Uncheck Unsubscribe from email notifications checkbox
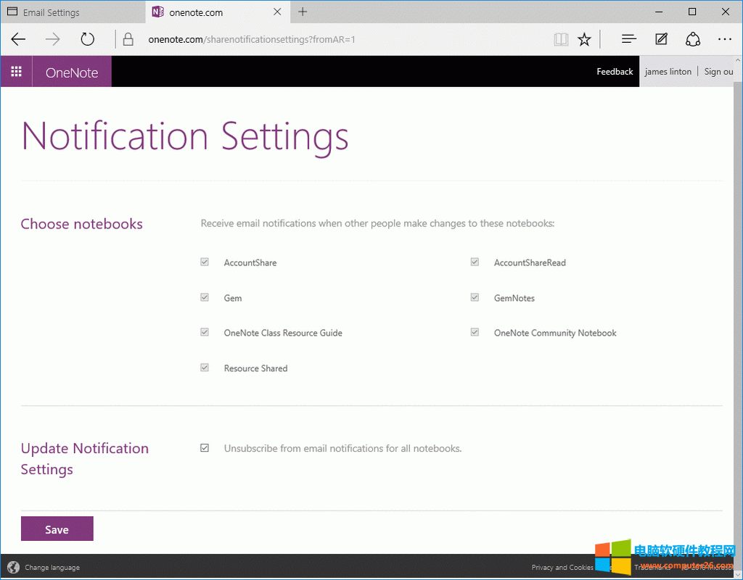This screenshot has height=580, width=743. point(205,448)
